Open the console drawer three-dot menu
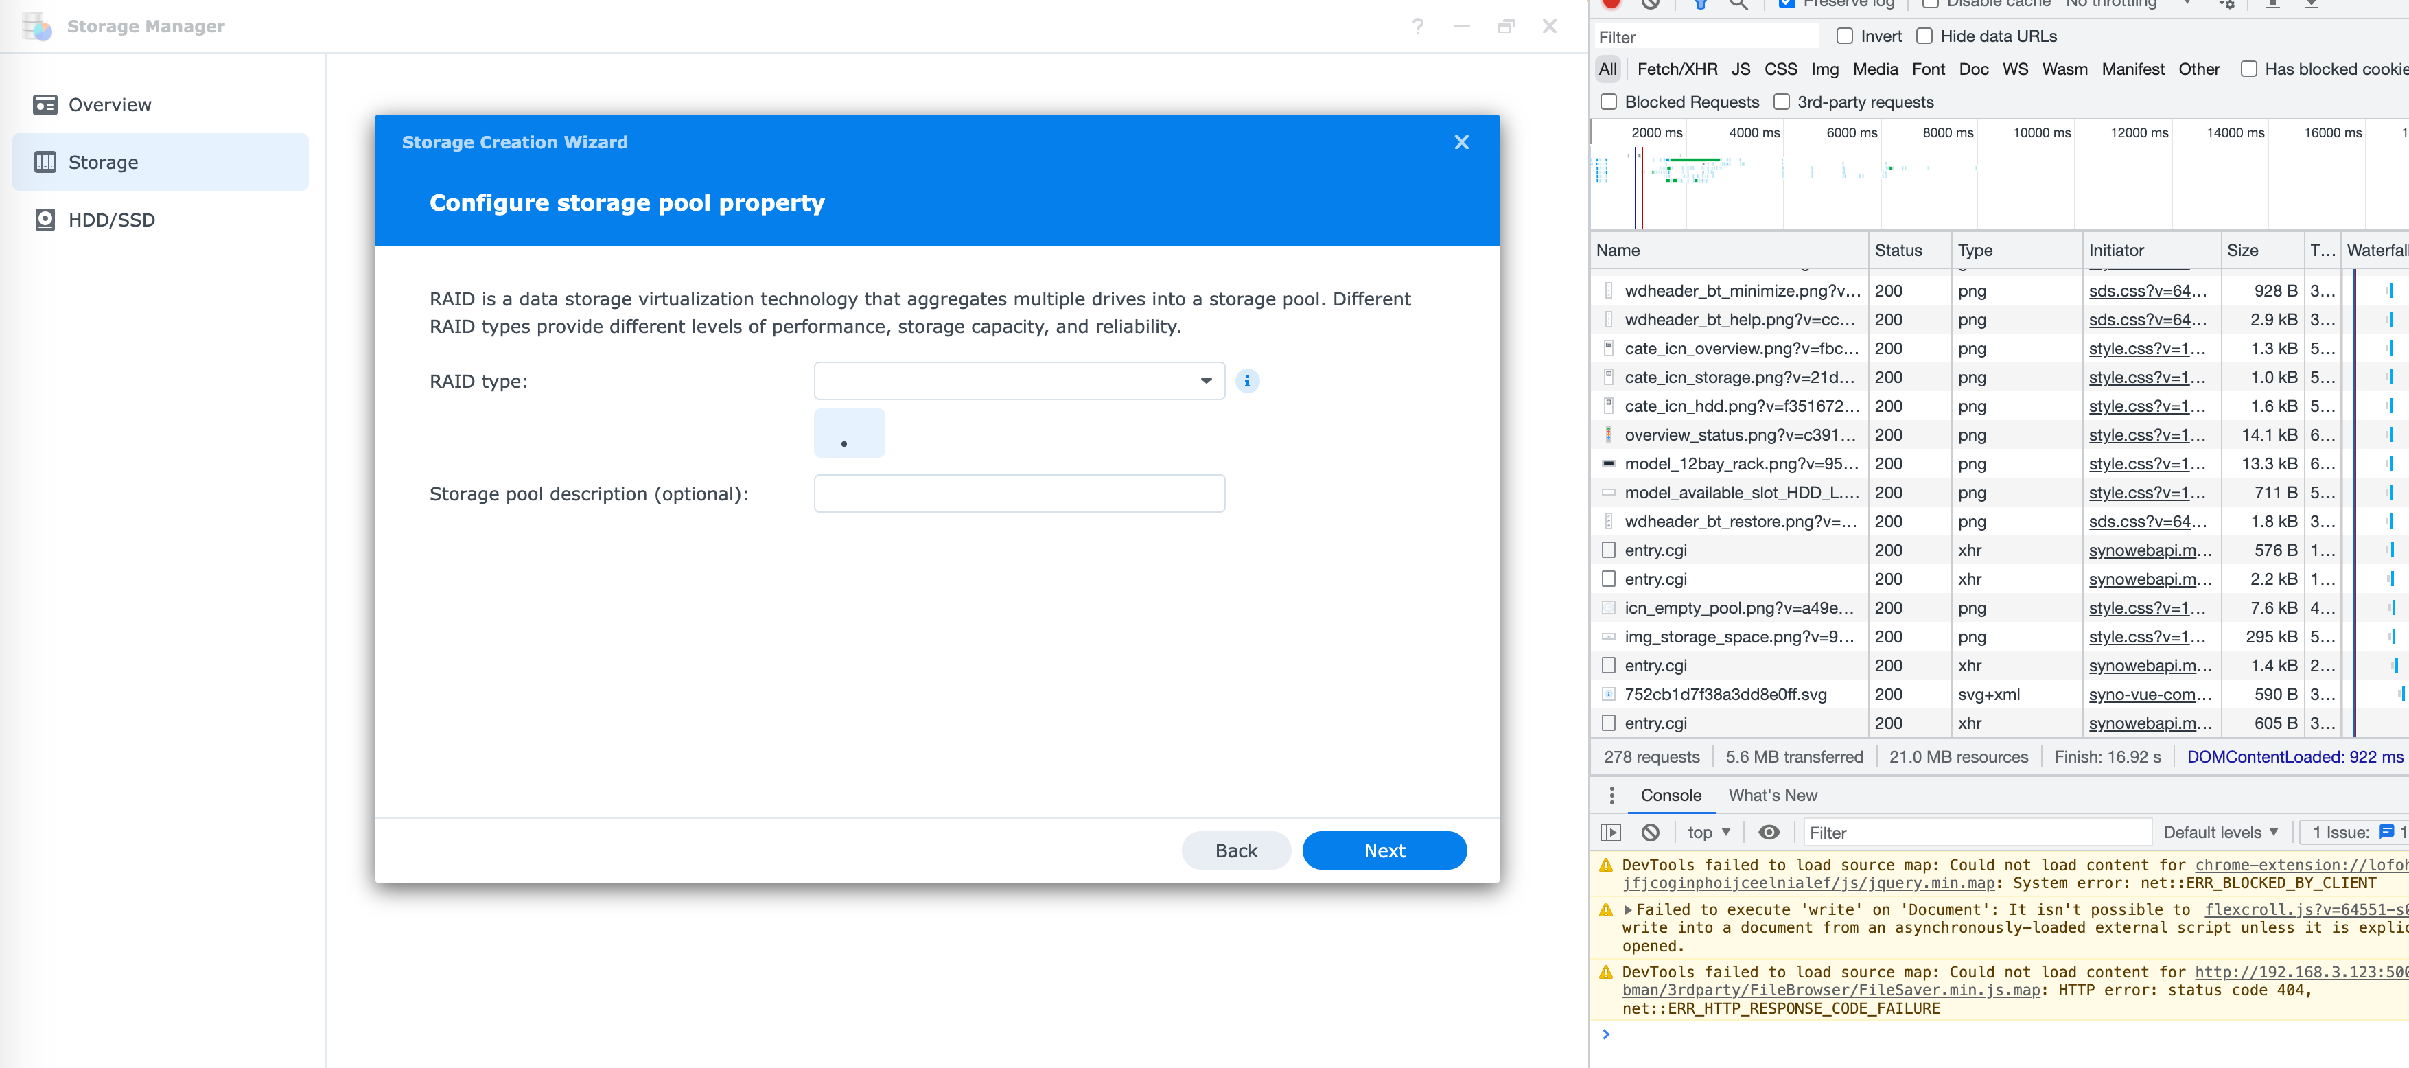 [x=1611, y=795]
